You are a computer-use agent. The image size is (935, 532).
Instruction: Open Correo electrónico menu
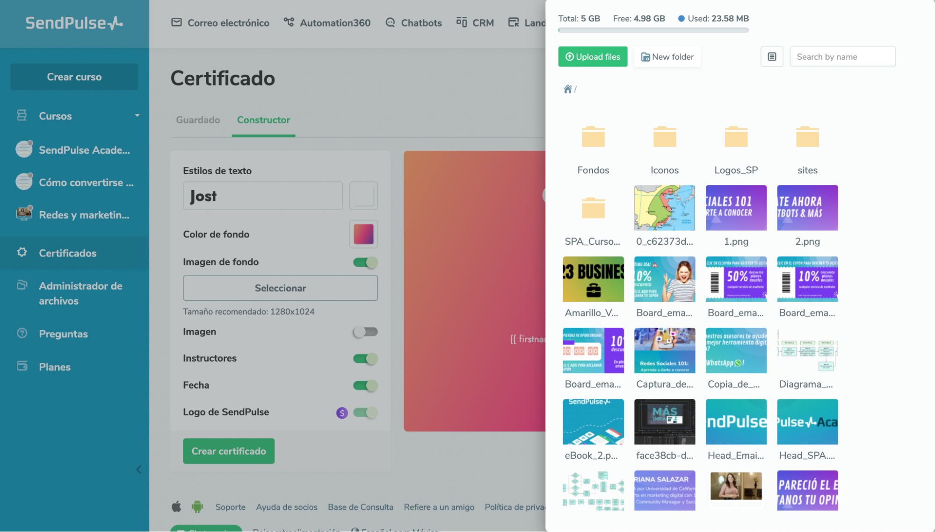[x=220, y=22]
